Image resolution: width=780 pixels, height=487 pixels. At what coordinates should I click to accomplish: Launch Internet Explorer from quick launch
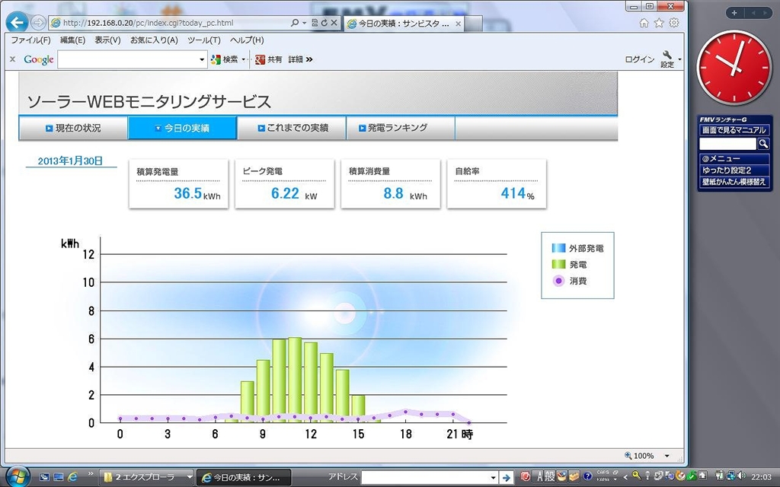pos(72,476)
